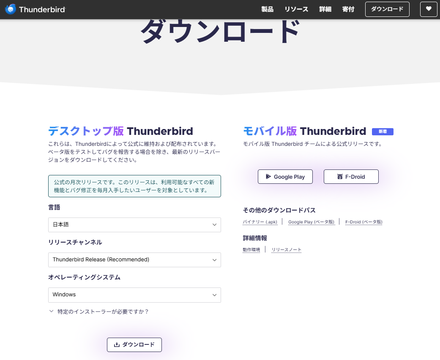The height and width of the screenshot is (360, 440).
Task: Expand 特定のインストーラーが必要ですか？ section
Action: point(99,312)
